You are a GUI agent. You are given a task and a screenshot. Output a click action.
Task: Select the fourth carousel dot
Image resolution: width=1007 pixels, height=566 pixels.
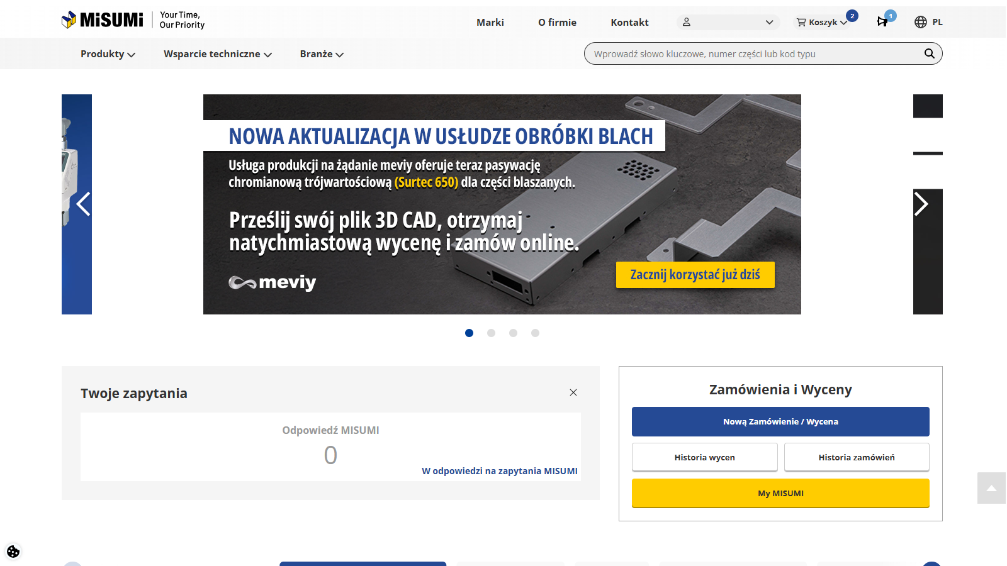tap(535, 333)
